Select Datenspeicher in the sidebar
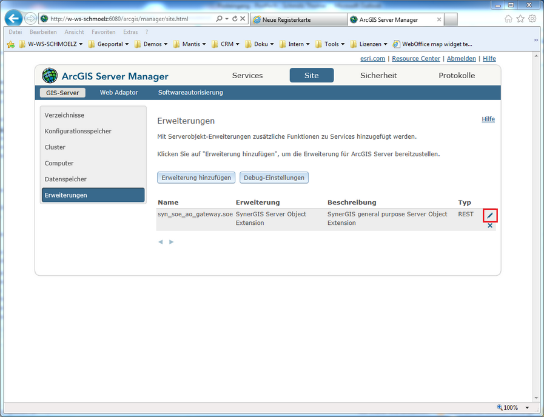Screen dimensions: 544x417 93,179
